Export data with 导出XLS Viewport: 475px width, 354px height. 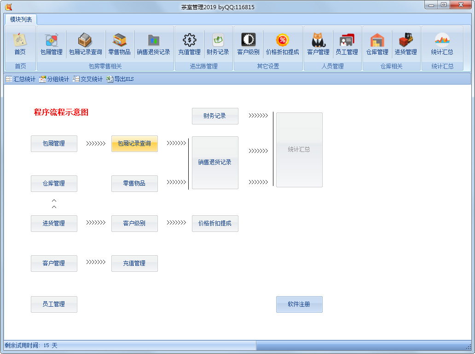[x=120, y=79]
